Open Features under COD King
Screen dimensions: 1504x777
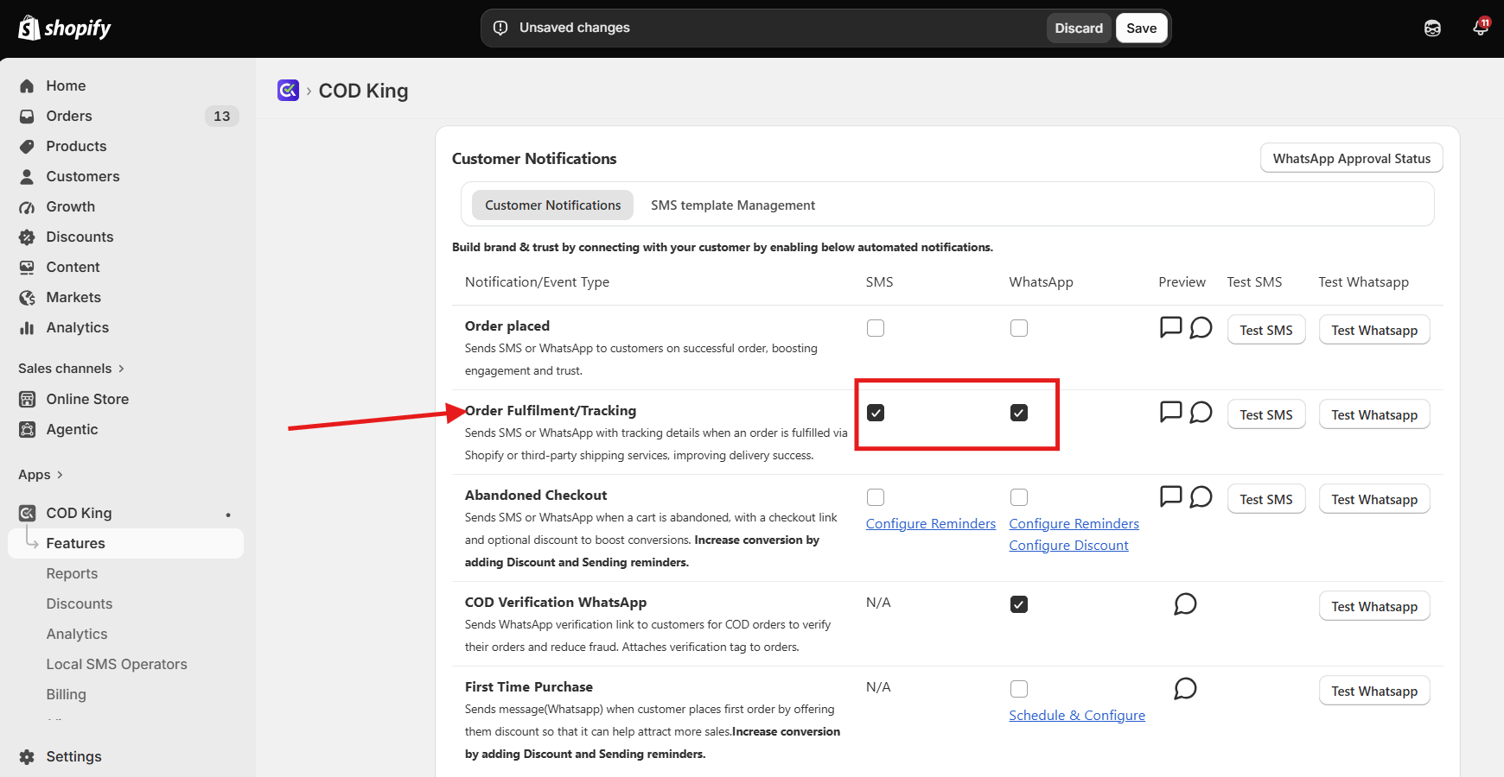coord(126,543)
